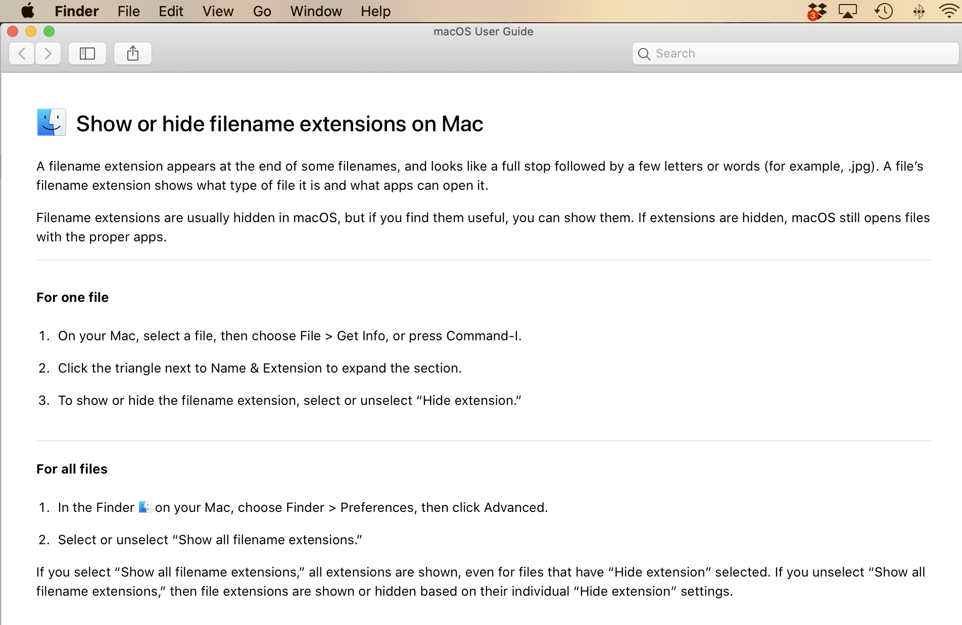This screenshot has height=625, width=962.
Task: Click the paragraph starting 'Filename extensions are usually hidden'
Action: click(483, 227)
